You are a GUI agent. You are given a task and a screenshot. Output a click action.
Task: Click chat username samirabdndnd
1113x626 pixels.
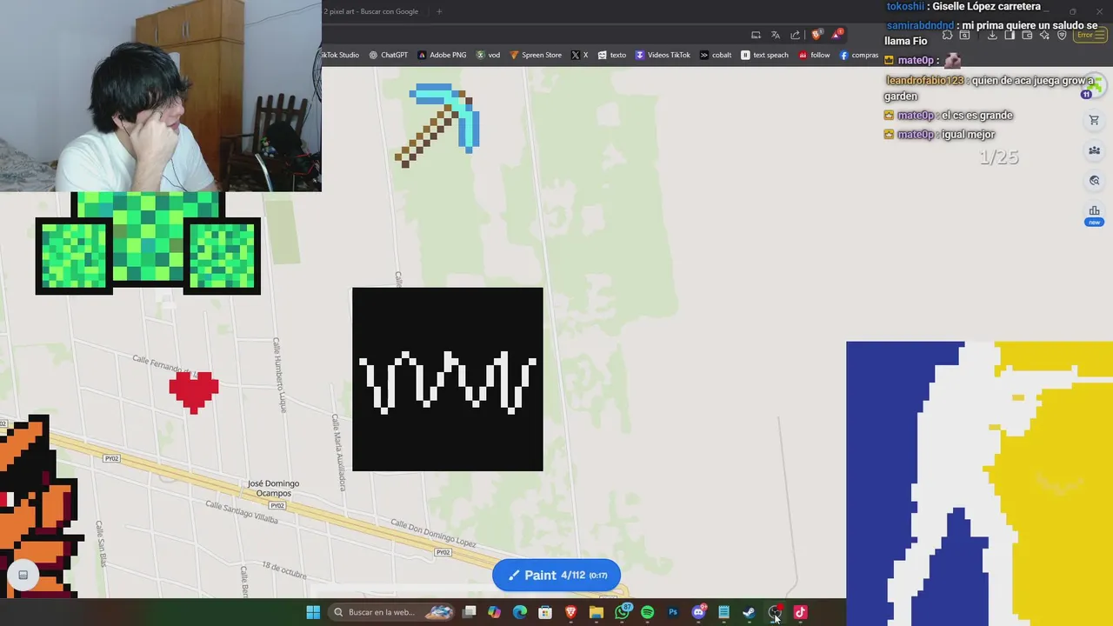[920, 25]
